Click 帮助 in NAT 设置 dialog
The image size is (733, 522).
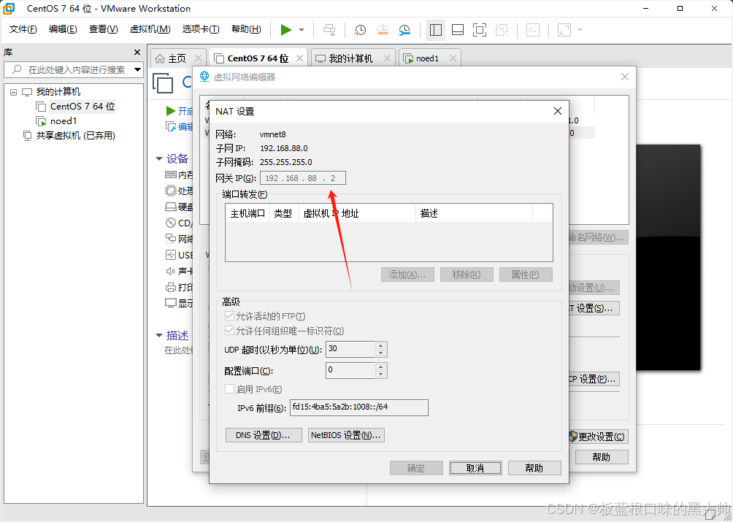534,468
